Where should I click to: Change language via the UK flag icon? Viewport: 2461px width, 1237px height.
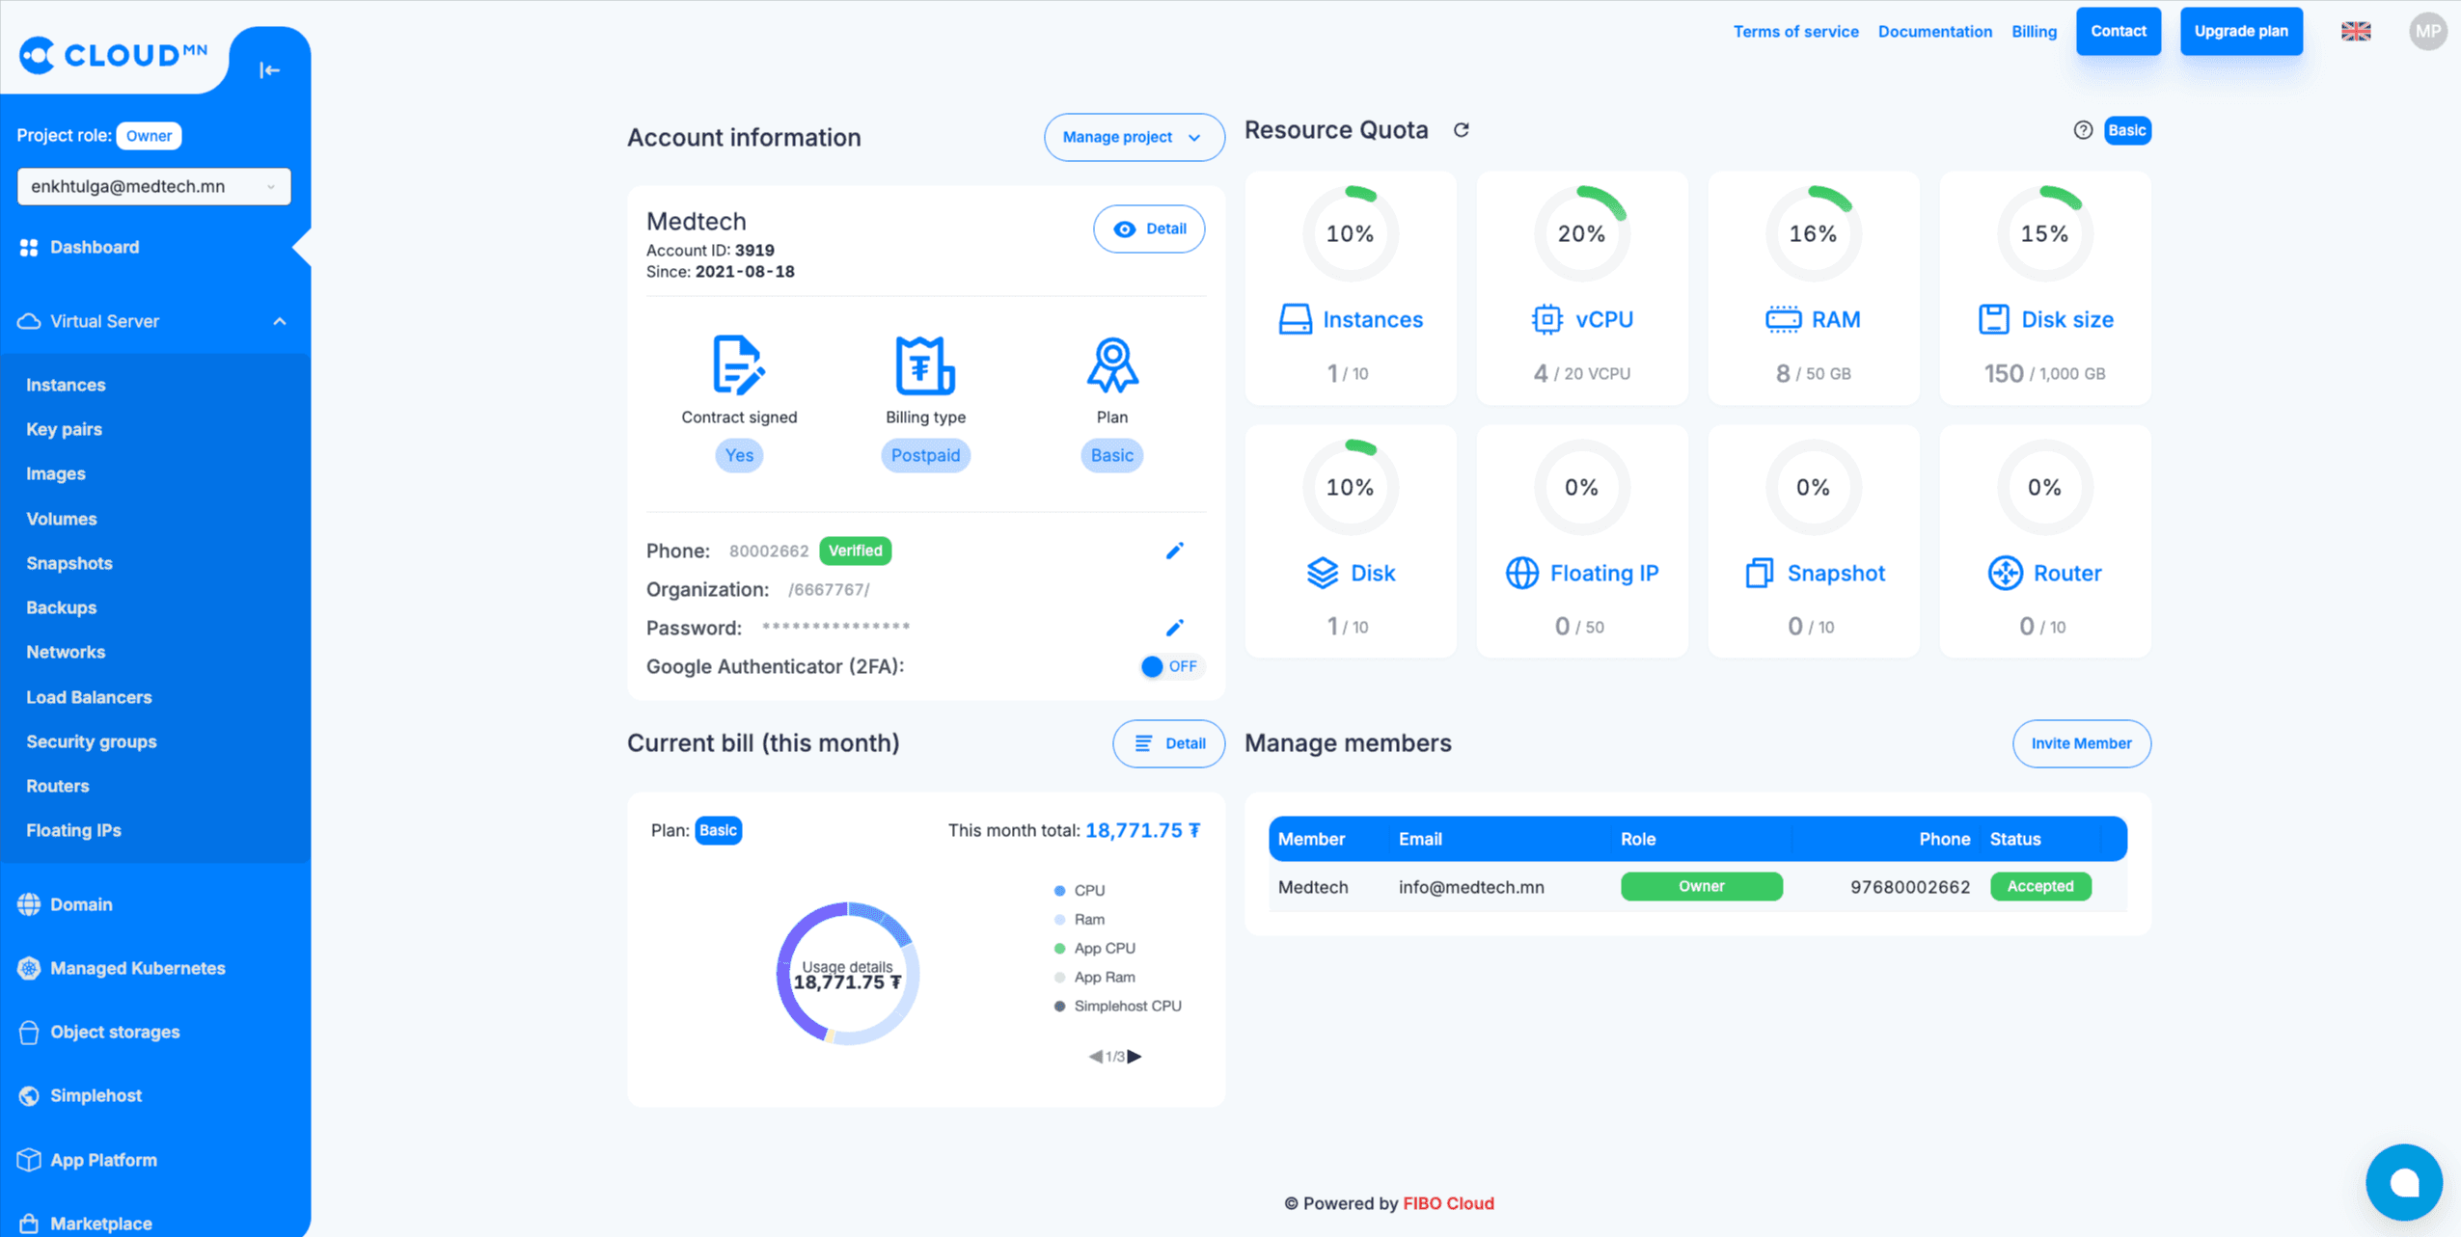click(2355, 32)
